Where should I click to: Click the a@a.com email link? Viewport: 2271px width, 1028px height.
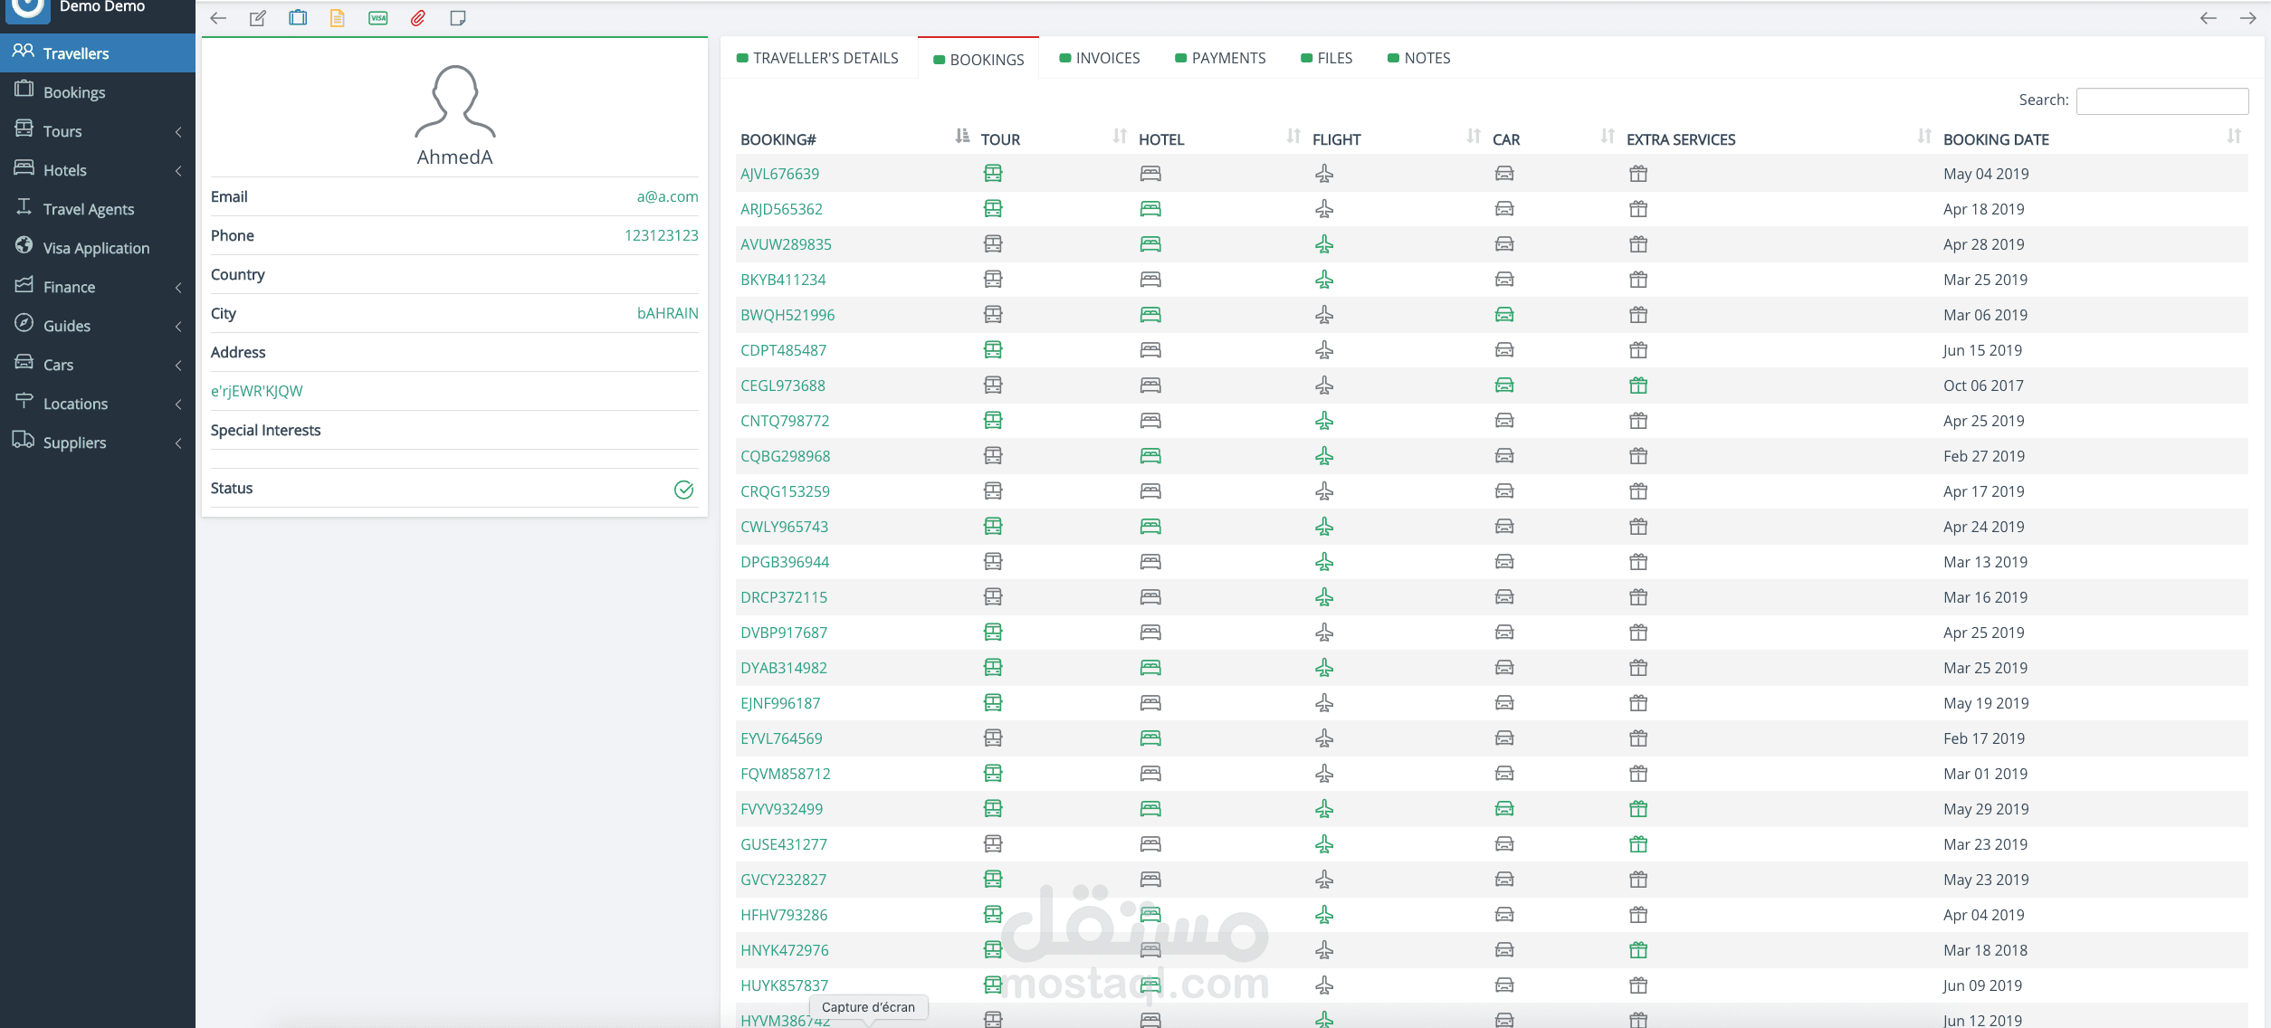coord(667,196)
